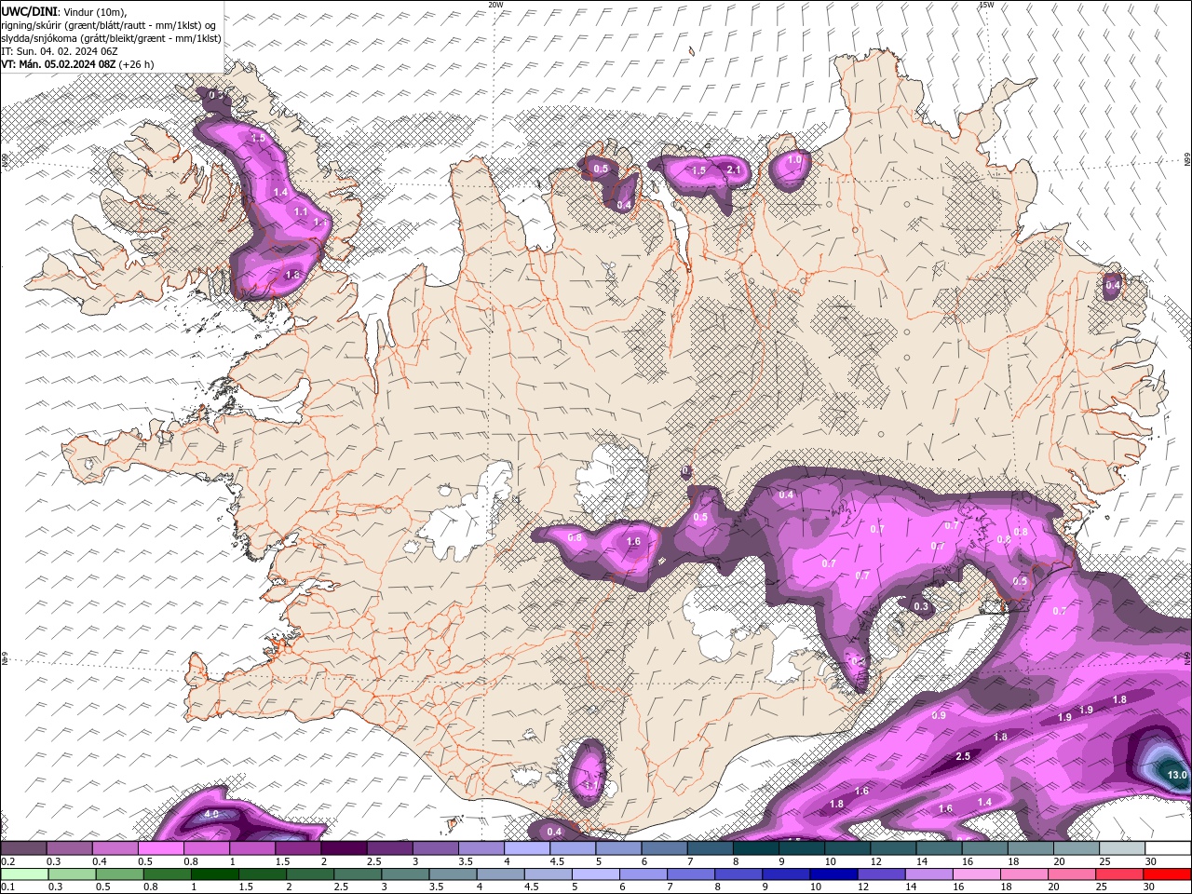The height and width of the screenshot is (894, 1192).
Task: Click lower legend row red swatch labeled 30
Action: 1166,874
